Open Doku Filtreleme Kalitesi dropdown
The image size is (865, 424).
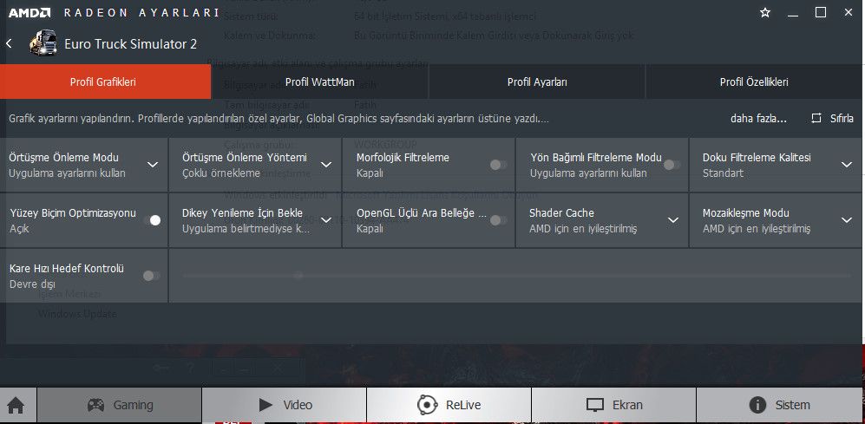pos(847,165)
